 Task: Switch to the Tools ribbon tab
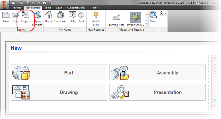pos(48,8)
